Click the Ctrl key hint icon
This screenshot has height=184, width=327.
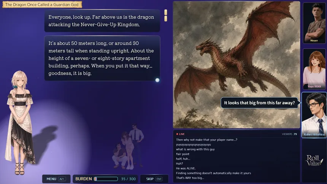coord(159,179)
